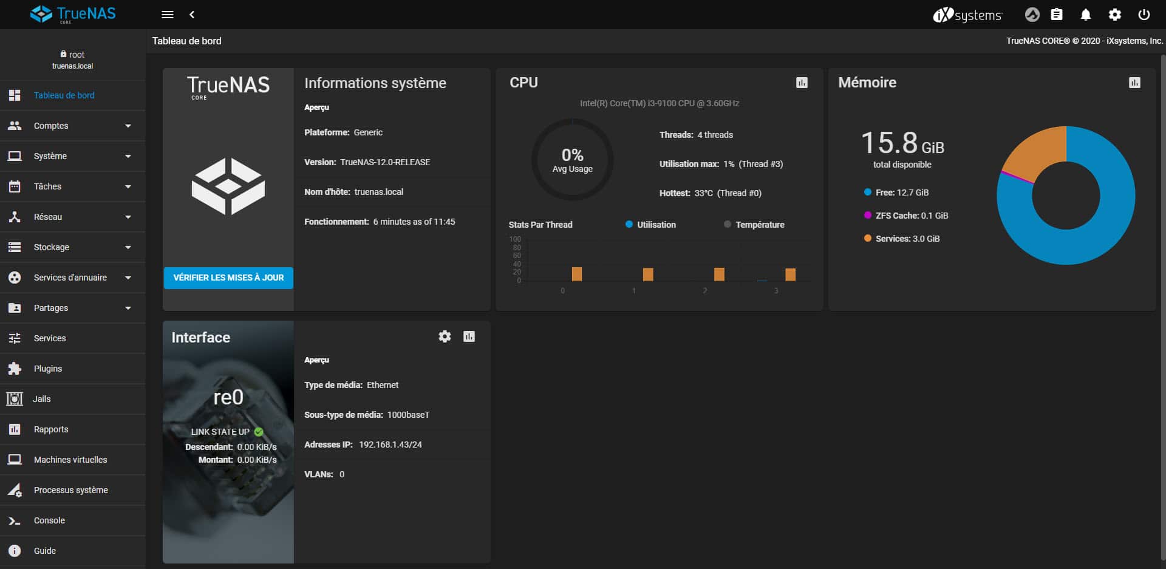Open the Jails menu item
This screenshot has height=569, width=1166.
coord(73,399)
